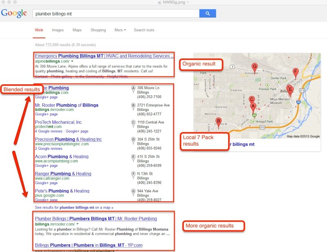The width and height of the screenshot is (327, 252).
Task: Click phone number (406) 252-7100
Action: 149,97
